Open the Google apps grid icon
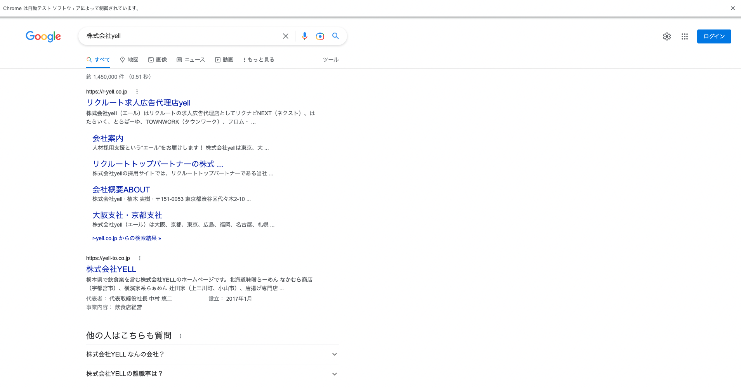The height and width of the screenshot is (388, 741). click(x=685, y=36)
